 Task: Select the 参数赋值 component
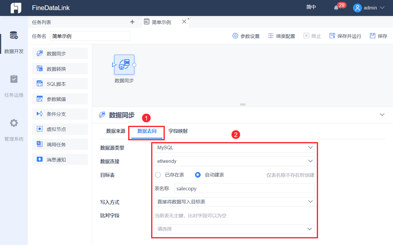[60, 99]
